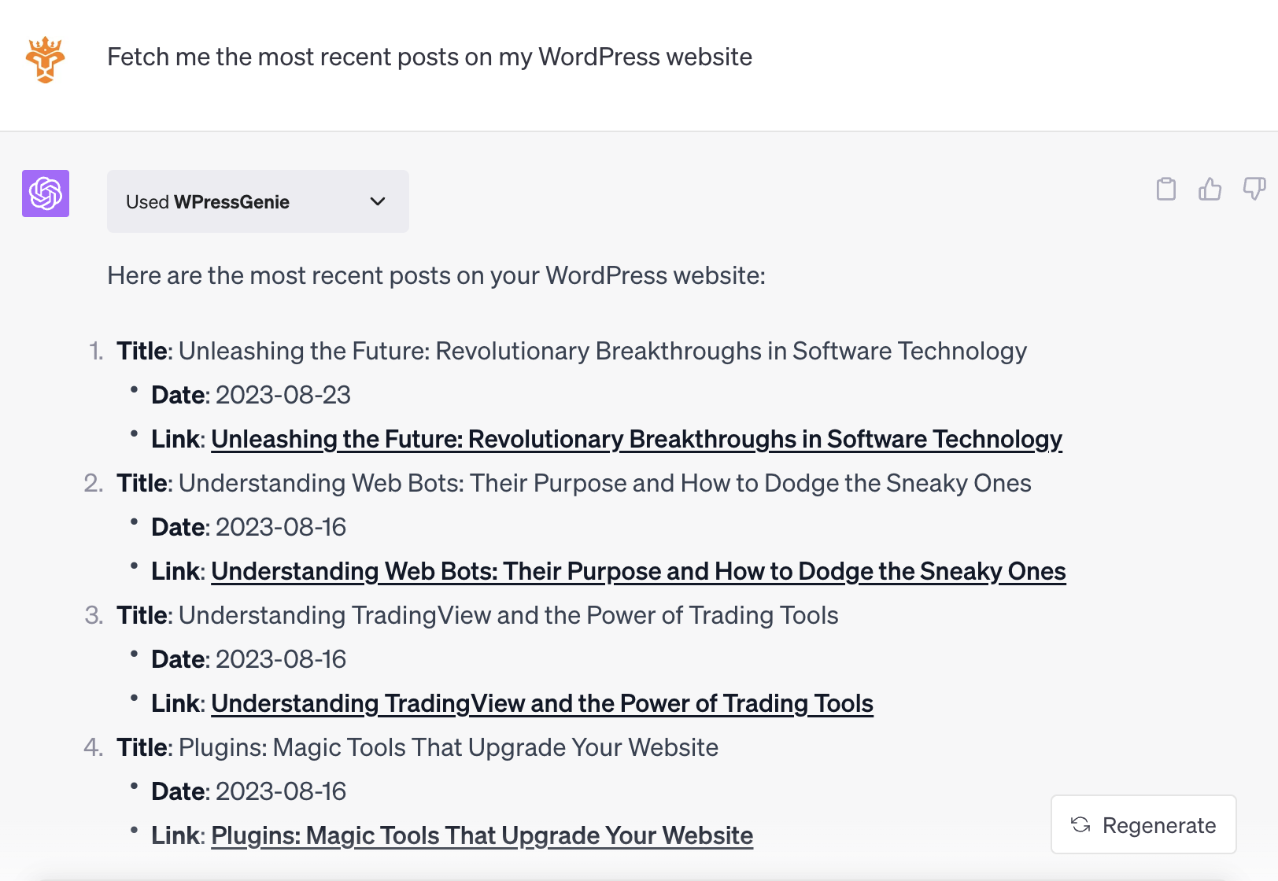Click the first post title text
The image size is (1278, 881).
pos(603,351)
